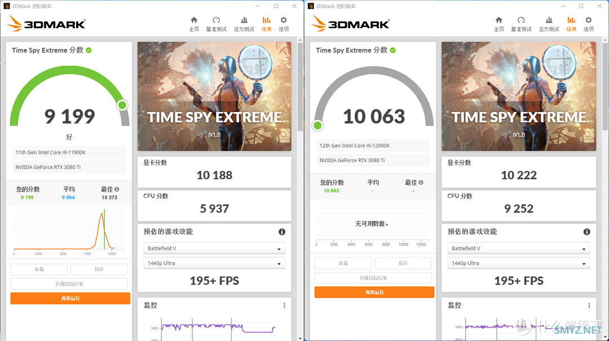Expand 1440p Ultra dropdown, right window
Viewport: 609px width, 341px height.
pyautogui.click(x=519, y=263)
